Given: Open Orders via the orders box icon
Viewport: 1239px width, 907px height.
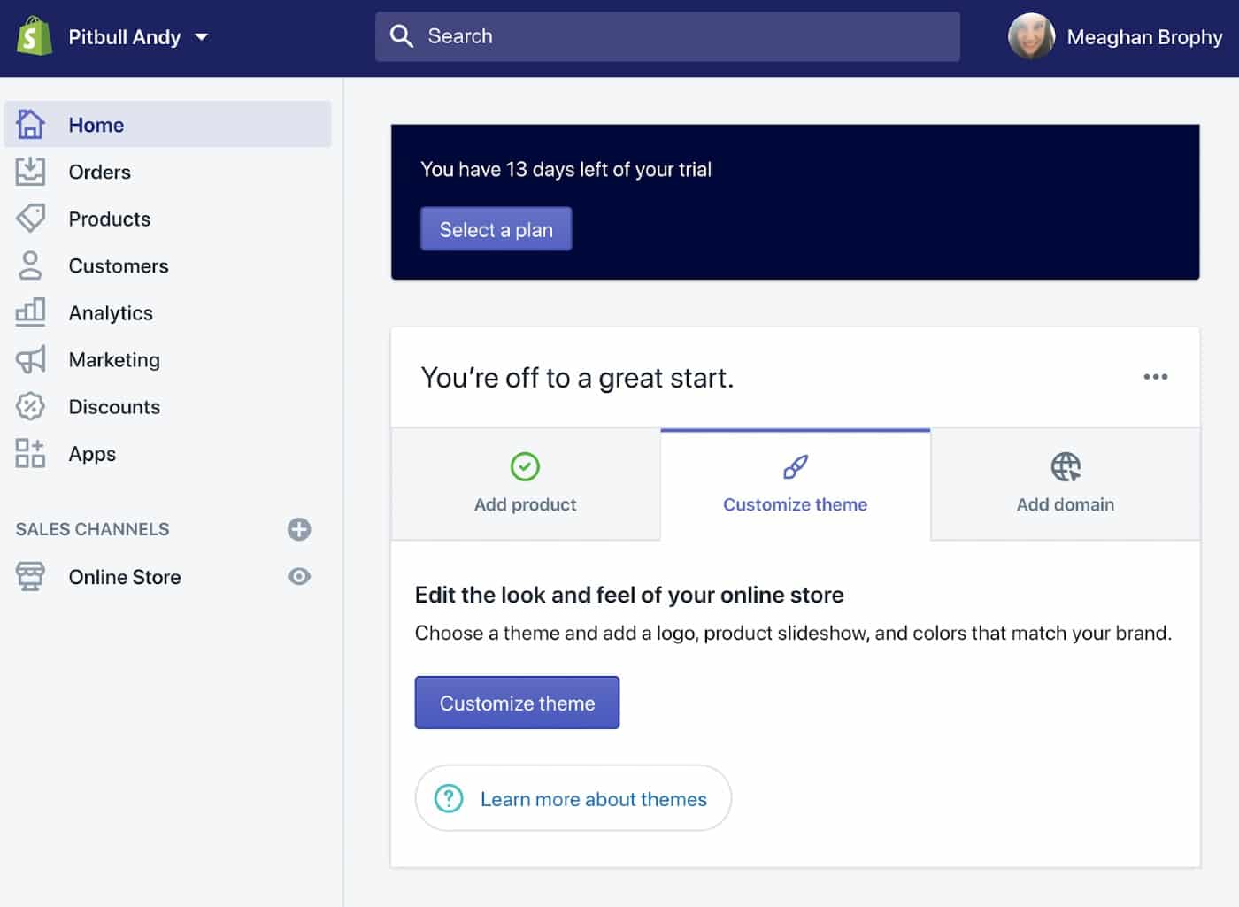Looking at the screenshot, I should 31,172.
